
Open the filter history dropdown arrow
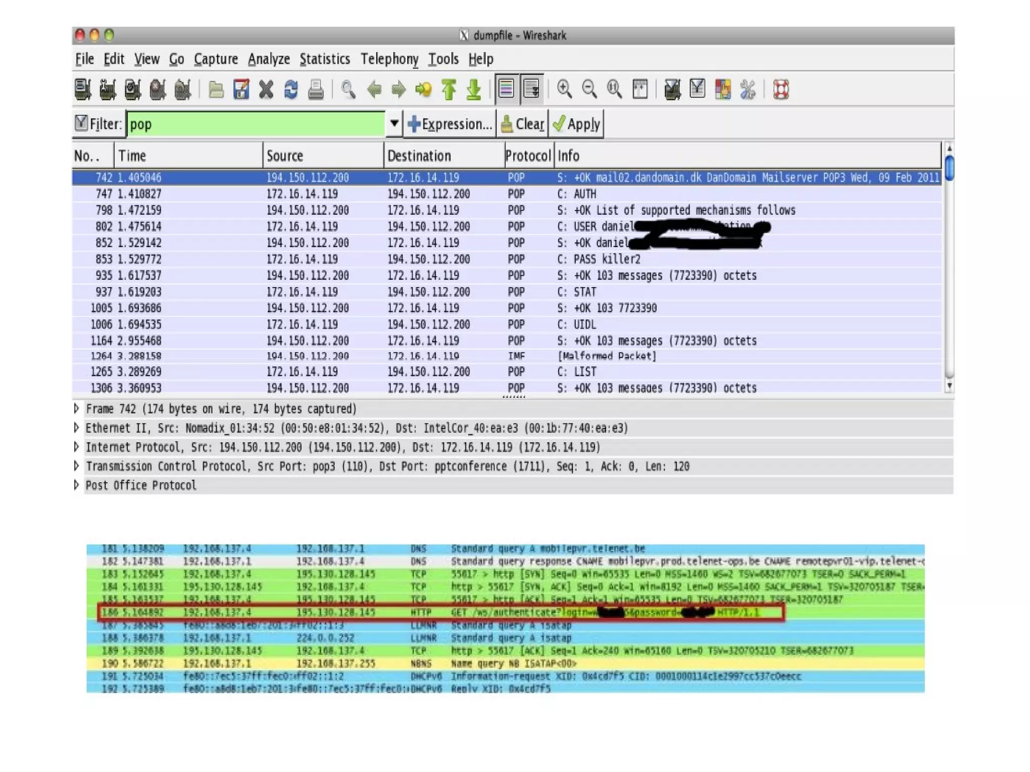click(x=394, y=124)
